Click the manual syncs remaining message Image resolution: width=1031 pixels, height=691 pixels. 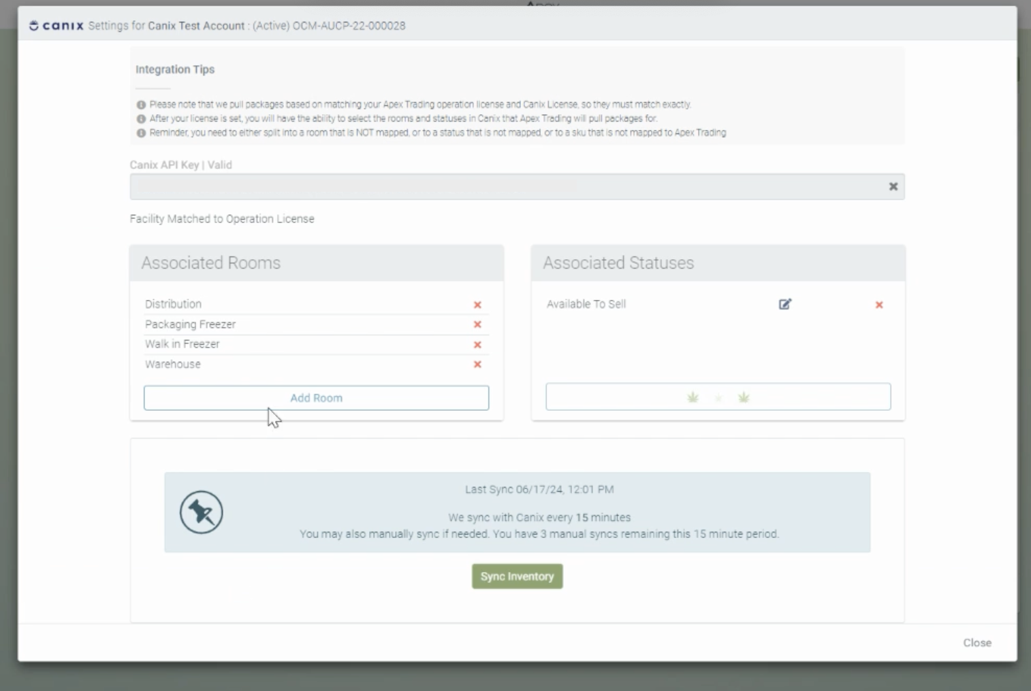(x=539, y=535)
